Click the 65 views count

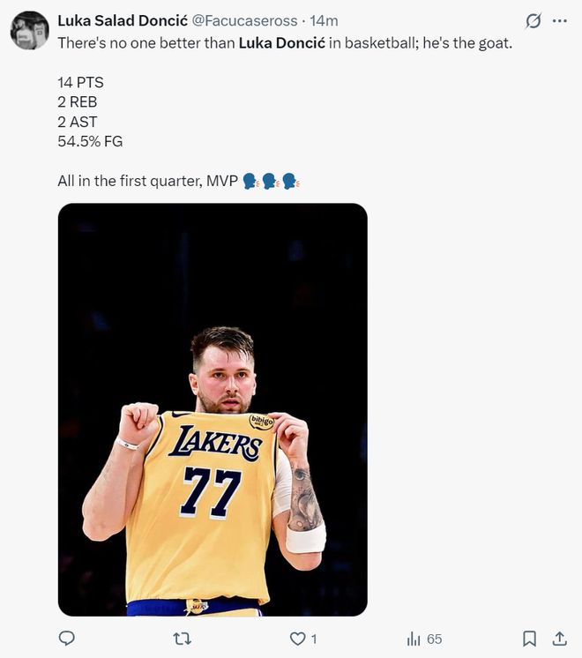(434, 639)
